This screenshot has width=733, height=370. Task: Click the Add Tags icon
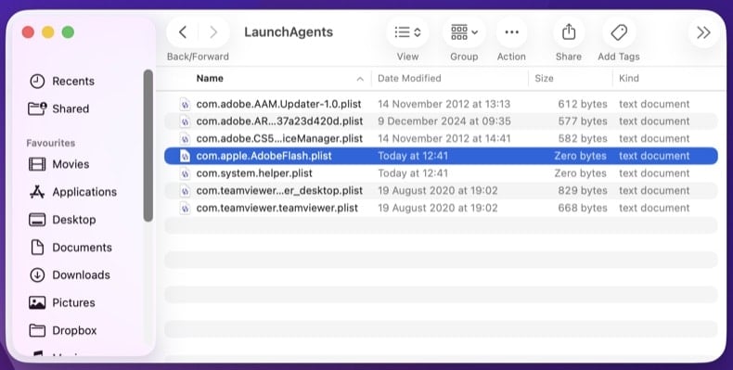[x=619, y=32]
